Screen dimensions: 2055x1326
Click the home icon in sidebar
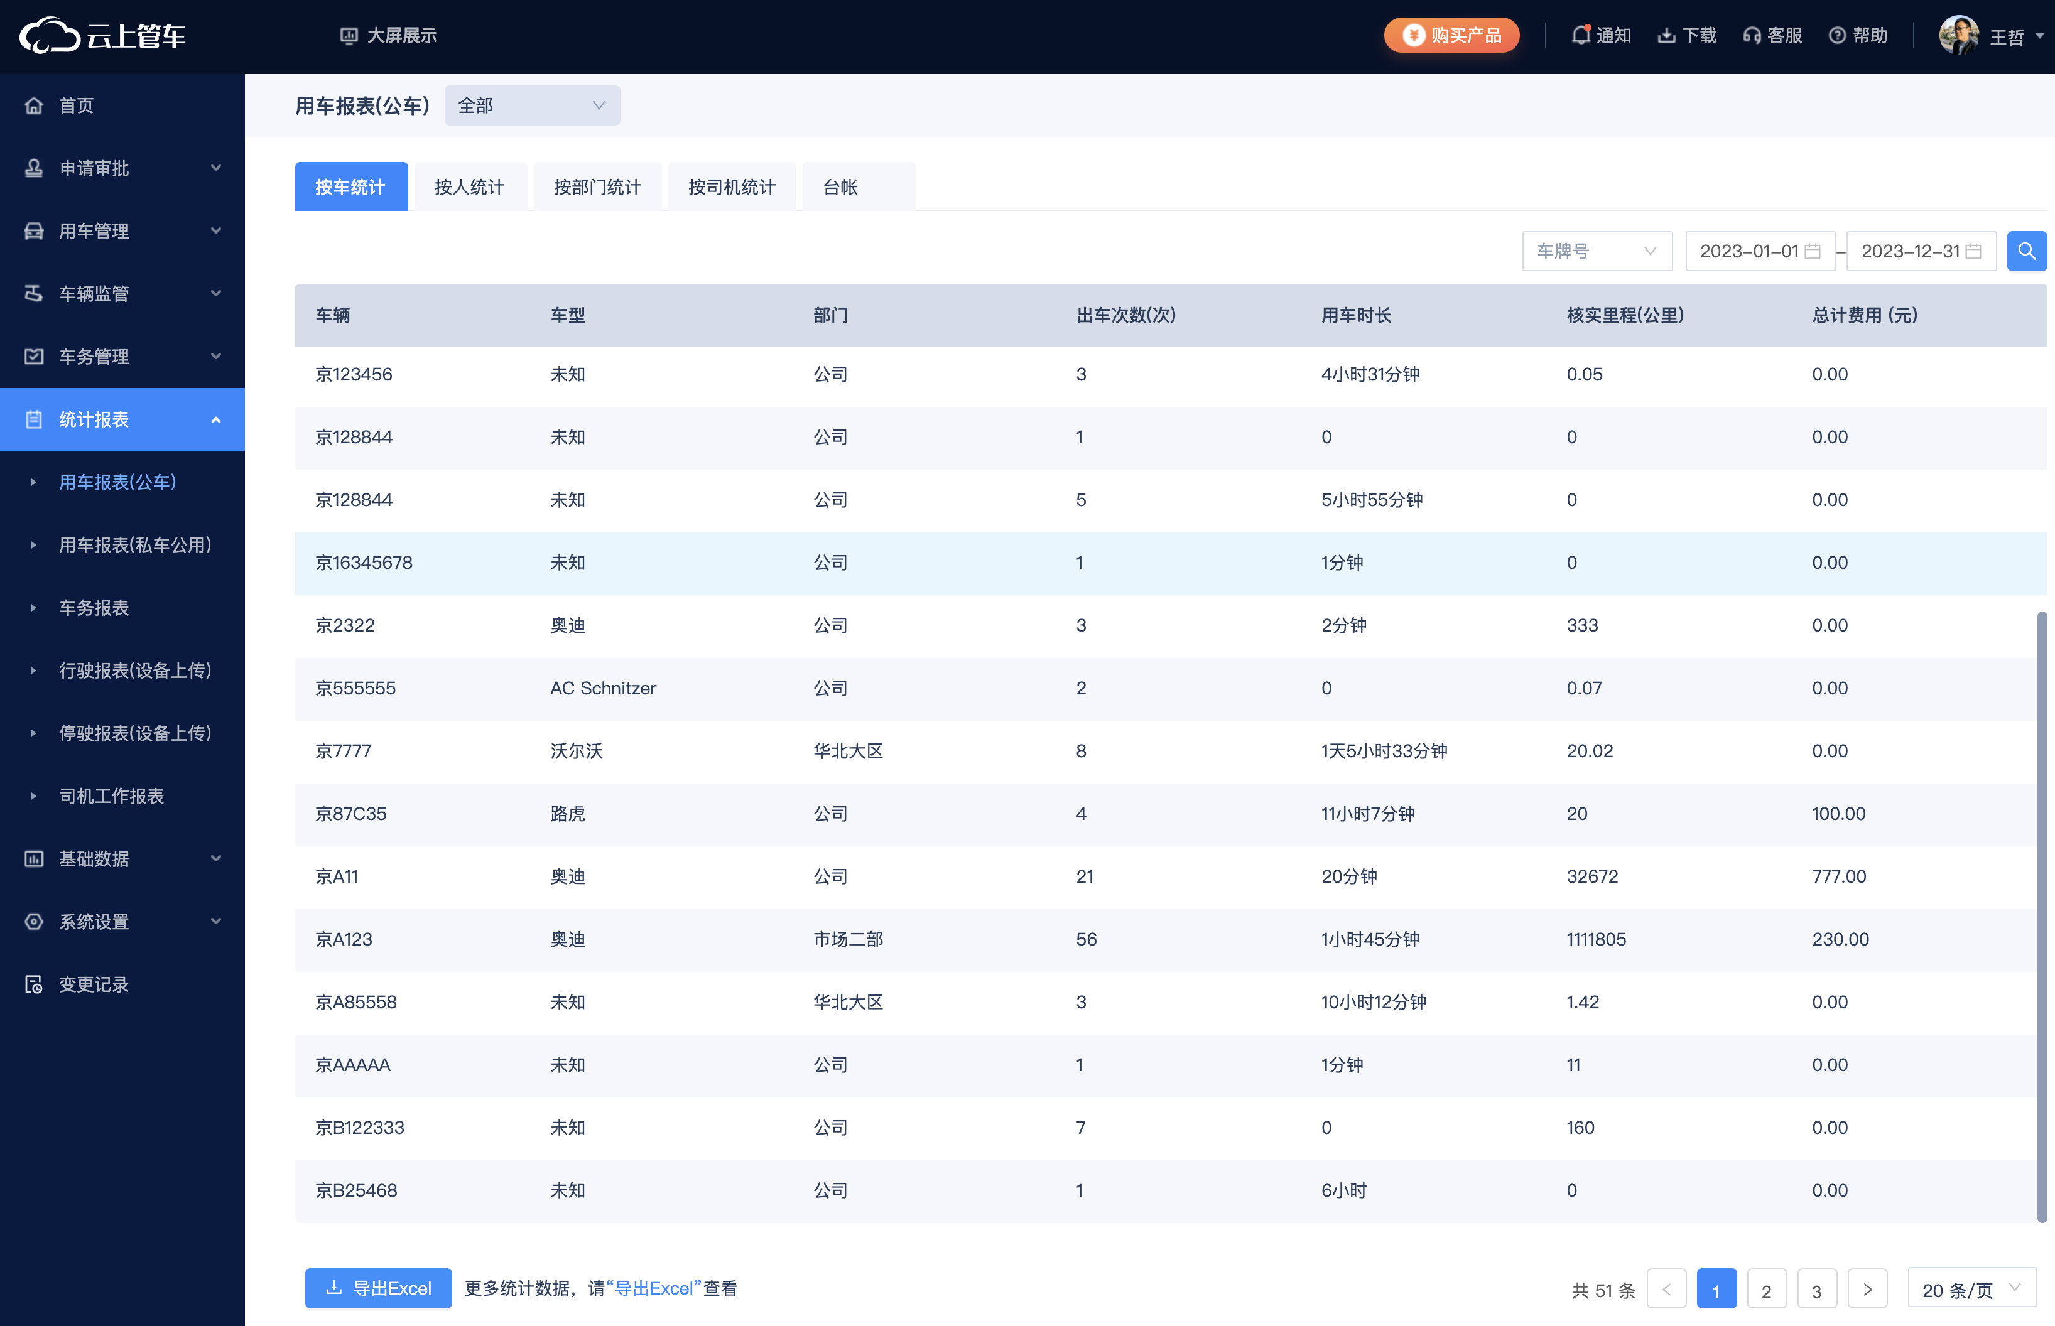pos(33,105)
